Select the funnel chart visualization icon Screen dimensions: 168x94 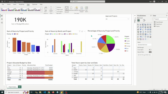(140, 30)
